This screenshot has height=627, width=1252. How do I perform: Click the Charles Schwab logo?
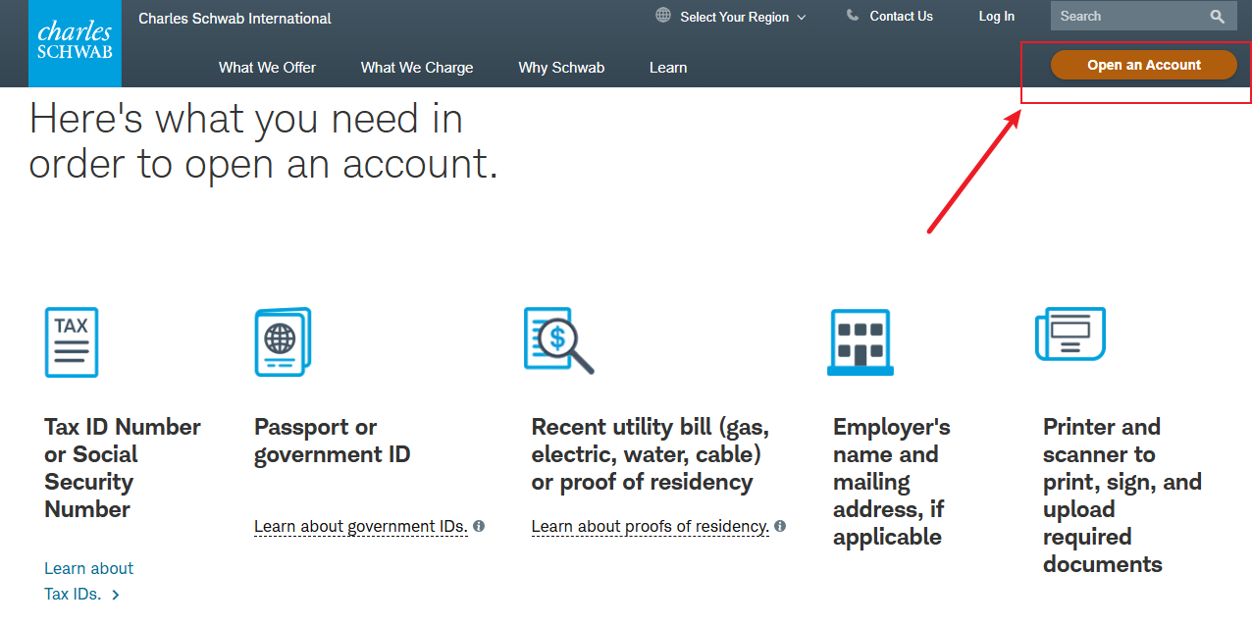(x=76, y=43)
